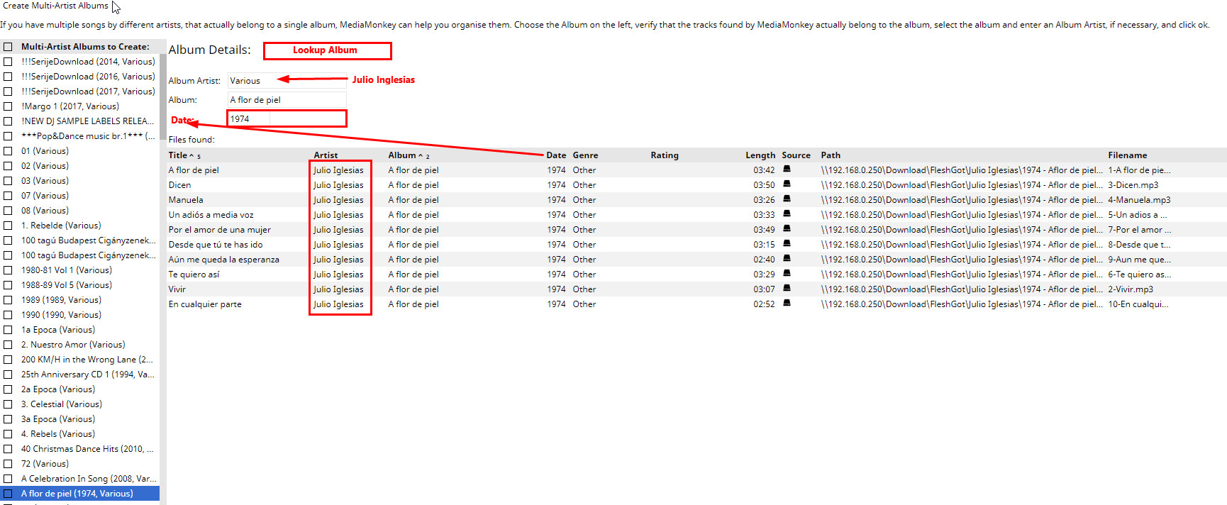This screenshot has width=1227, height=505.
Task: Select '40 Christmas Dance Hits' in the album list
Action: click(x=87, y=449)
